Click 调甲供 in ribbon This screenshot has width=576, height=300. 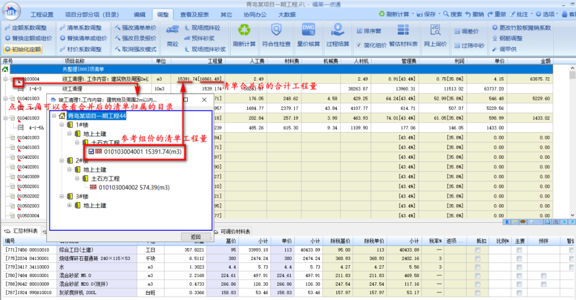click(x=505, y=49)
